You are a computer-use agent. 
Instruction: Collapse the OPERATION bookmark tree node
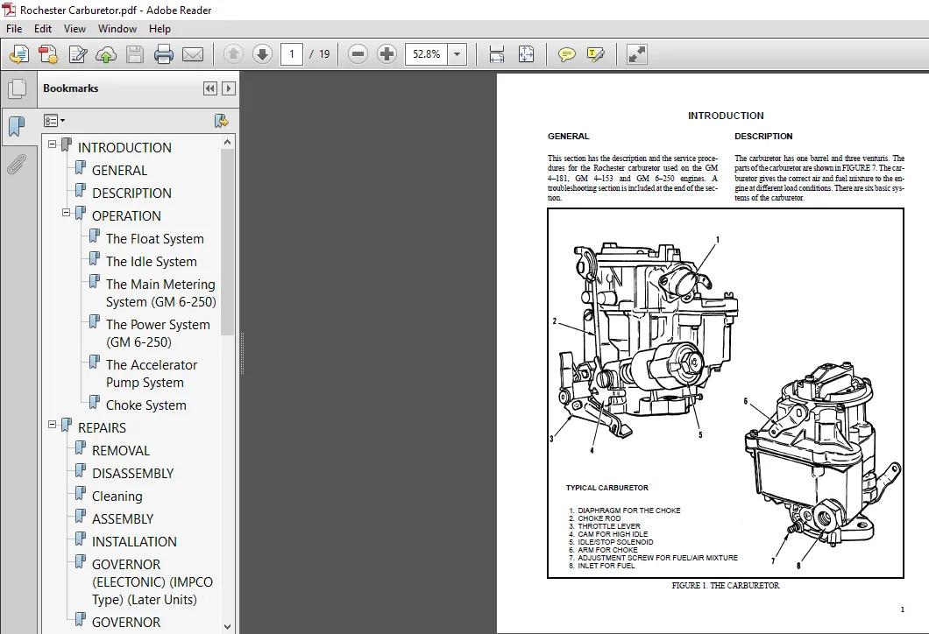click(67, 212)
